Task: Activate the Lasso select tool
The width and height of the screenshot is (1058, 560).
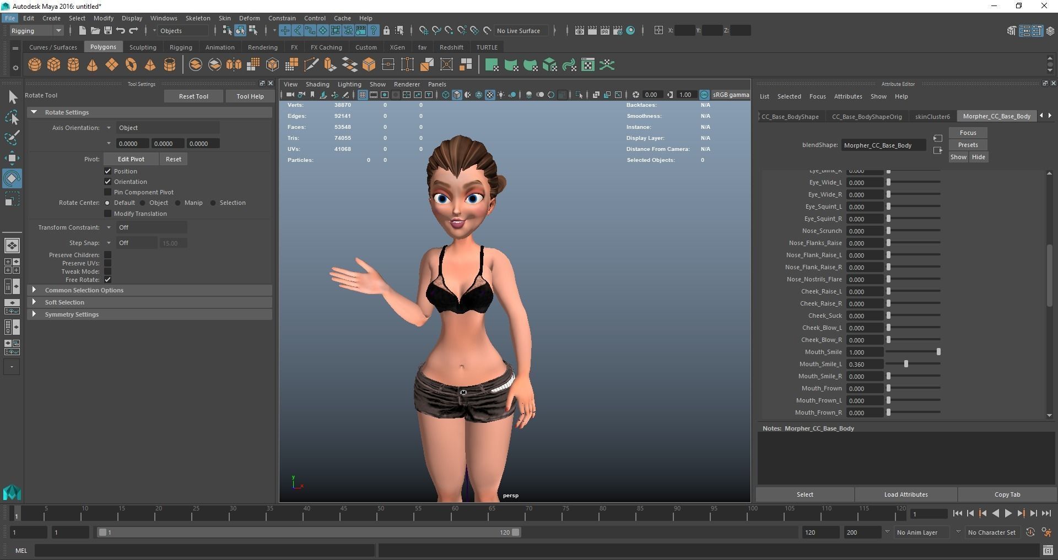Action: pos(12,117)
